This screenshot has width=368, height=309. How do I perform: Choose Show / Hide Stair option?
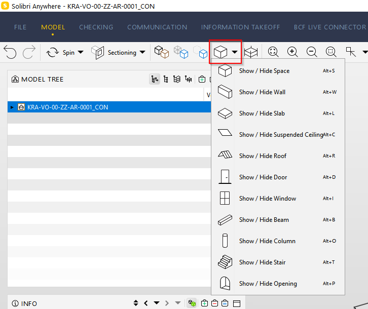coord(262,262)
